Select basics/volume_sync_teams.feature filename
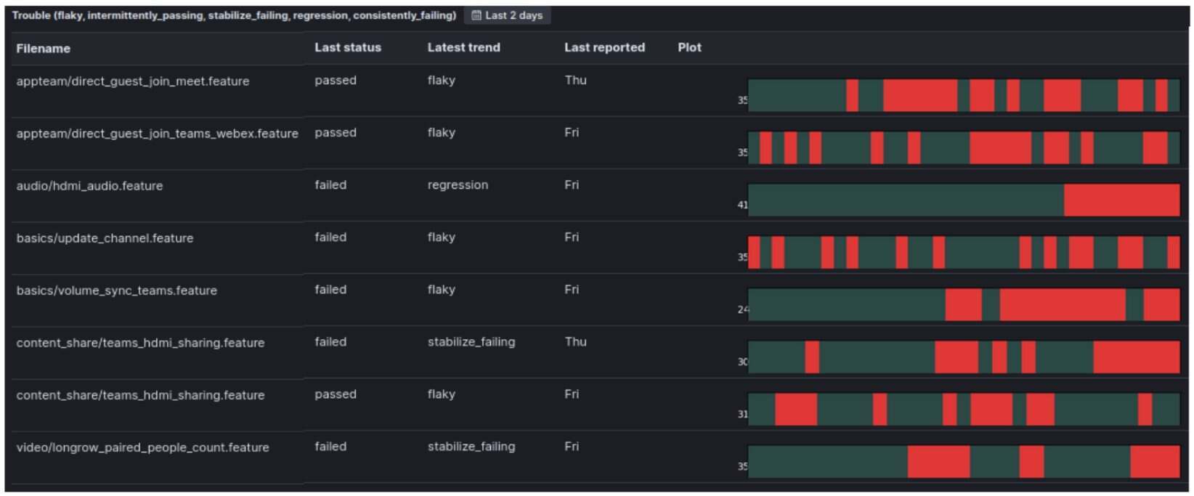 click(x=116, y=290)
